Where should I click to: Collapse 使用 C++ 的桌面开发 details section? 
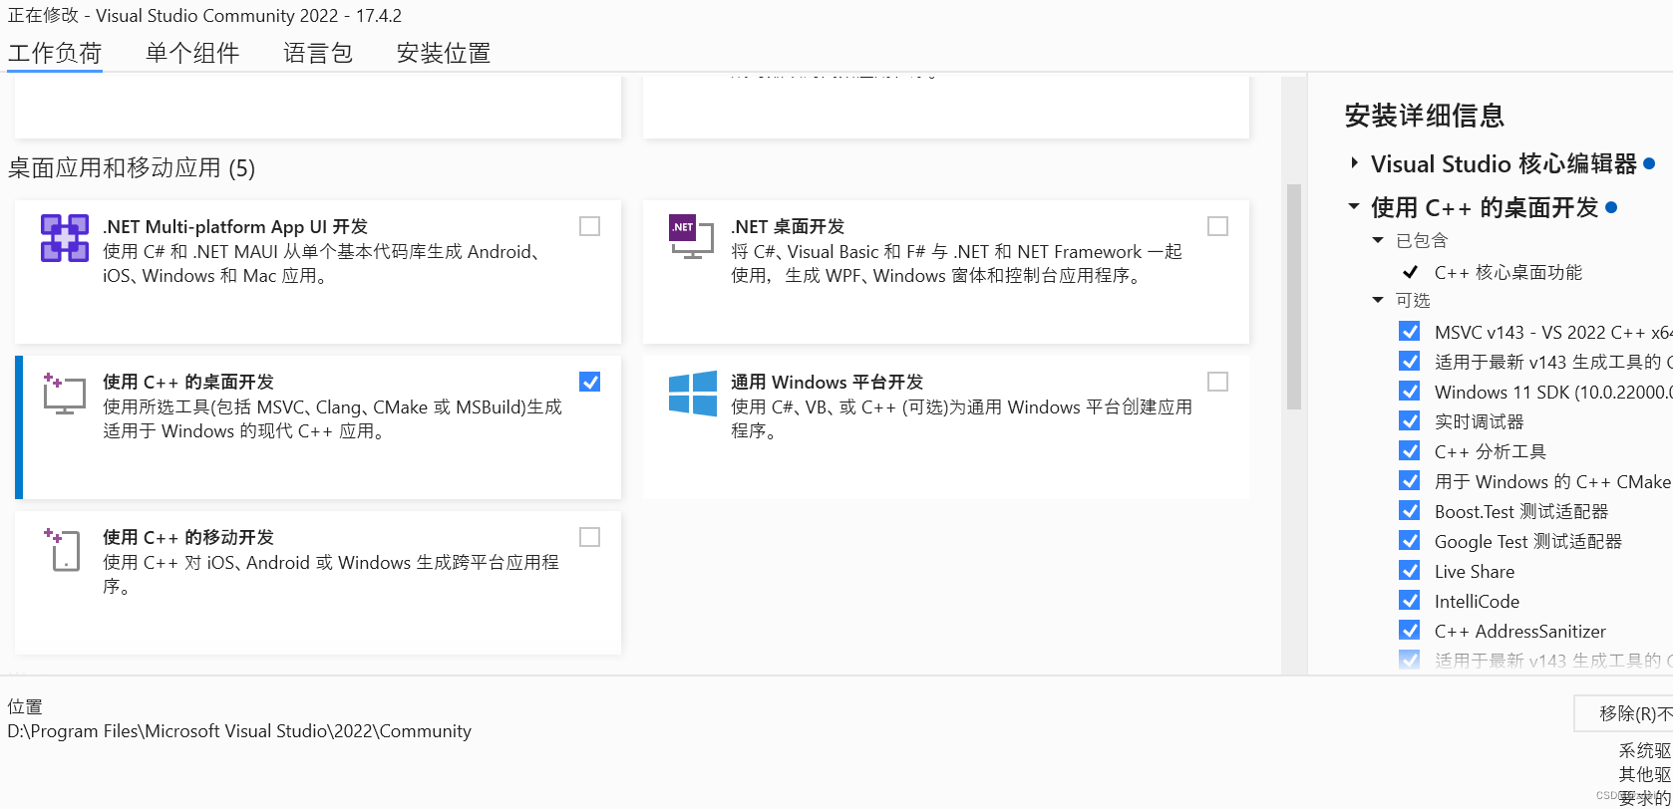pyautogui.click(x=1354, y=206)
